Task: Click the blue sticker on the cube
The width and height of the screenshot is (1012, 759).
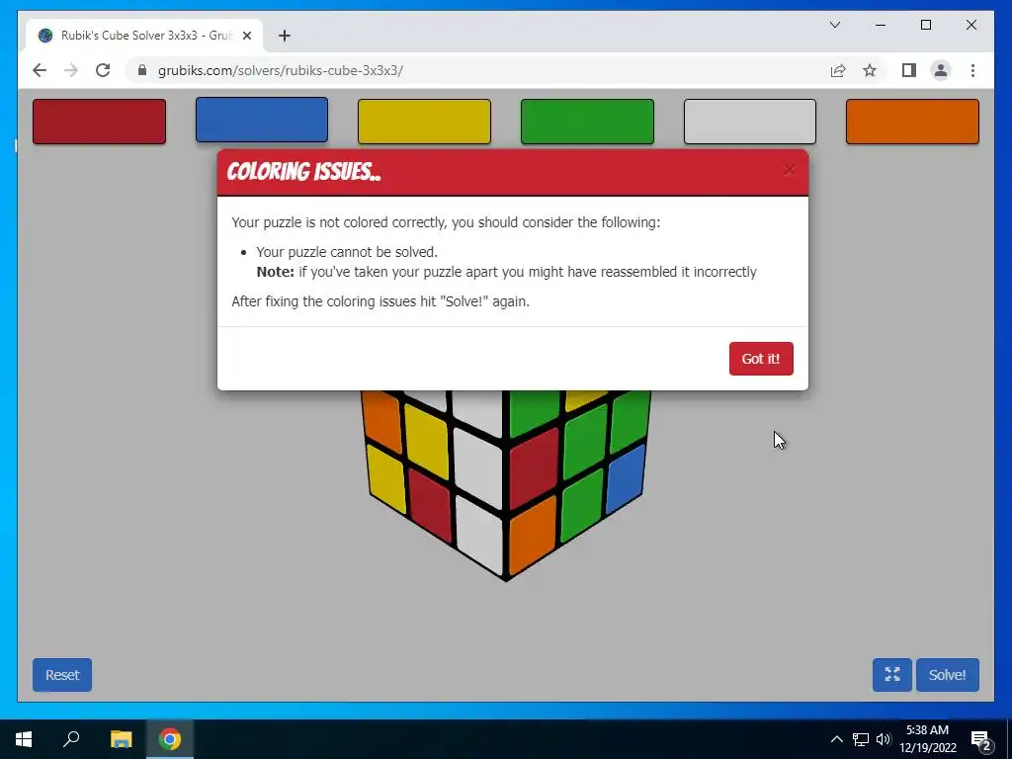Action: (x=626, y=479)
